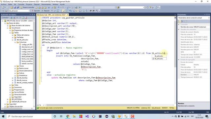Viewport: 211px width, 119px height.
Task: Click the taskbar search box
Action: pyautogui.click(x=29, y=116)
